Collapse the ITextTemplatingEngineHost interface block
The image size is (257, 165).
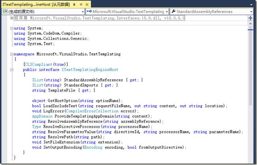(12, 70)
